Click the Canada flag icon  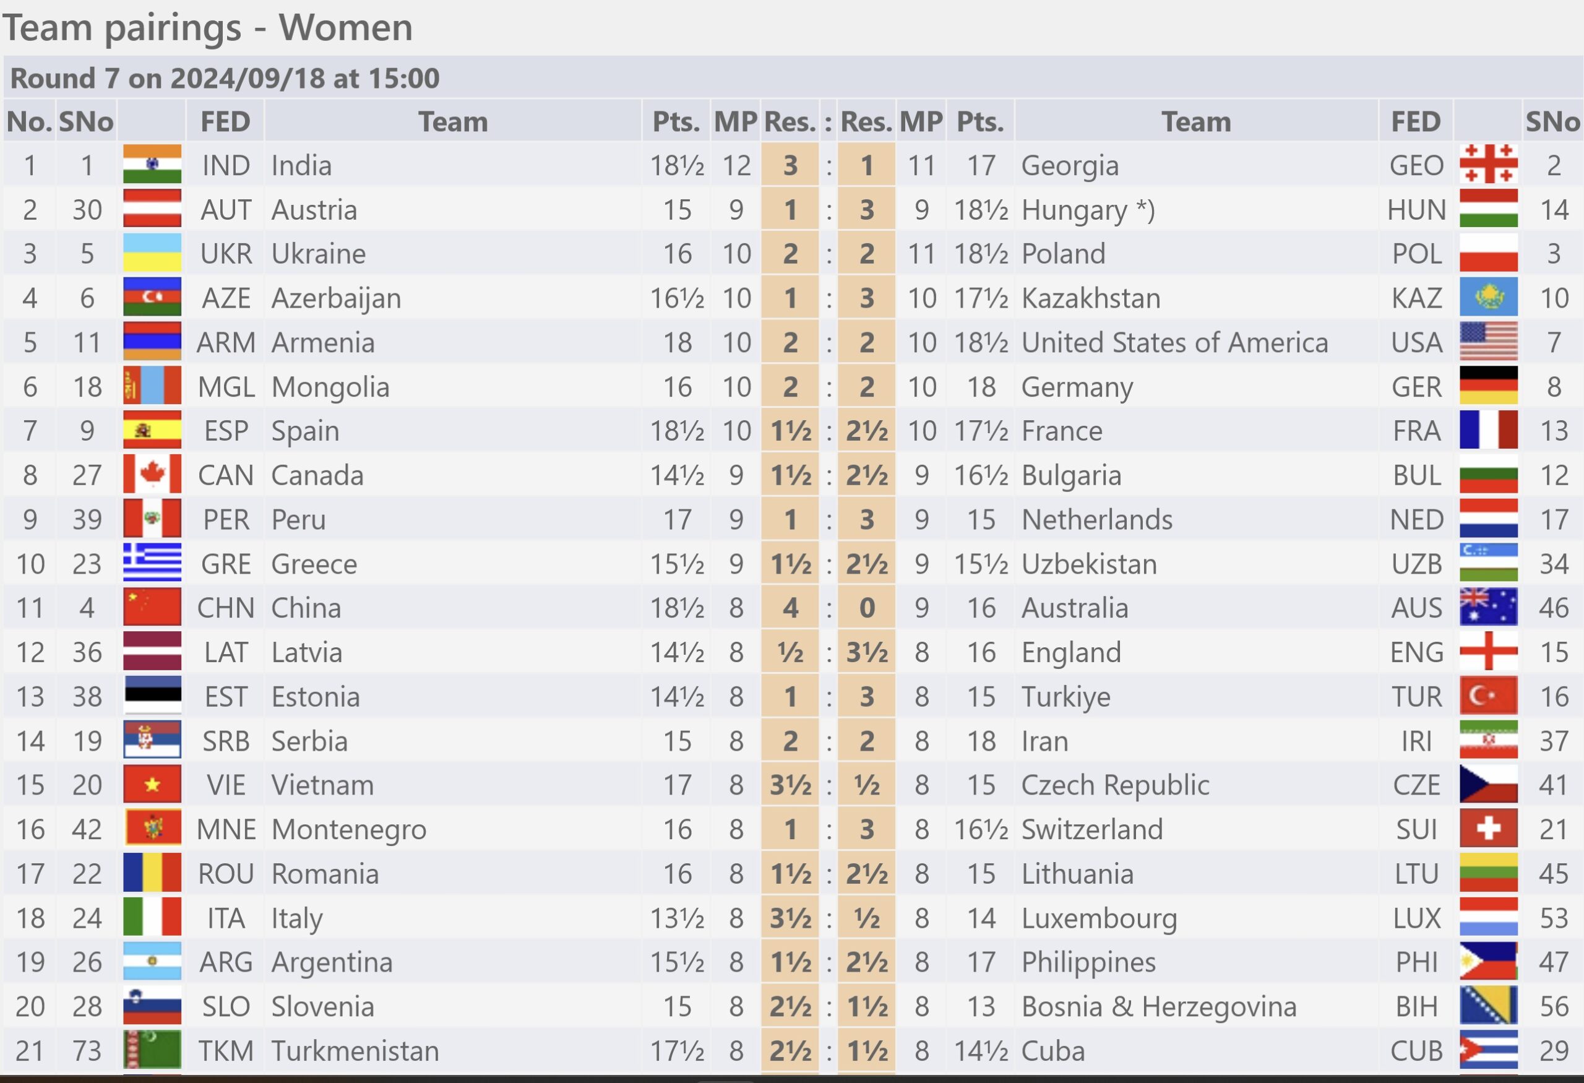[x=152, y=475]
